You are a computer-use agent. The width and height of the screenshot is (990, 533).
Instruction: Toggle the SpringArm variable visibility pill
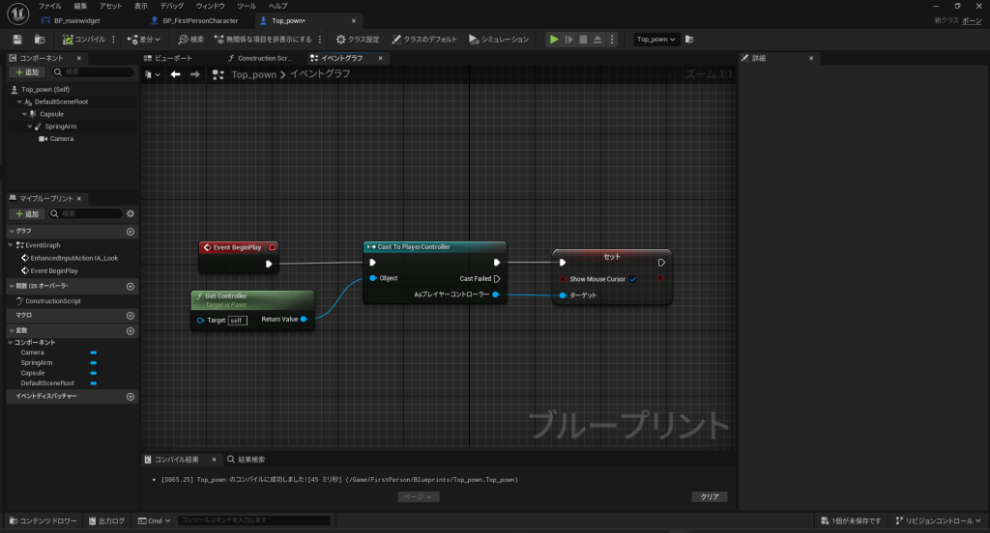[x=94, y=362]
